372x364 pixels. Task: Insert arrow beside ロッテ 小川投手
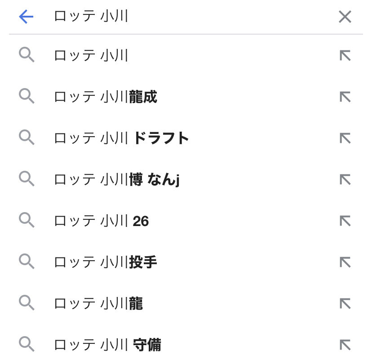(345, 262)
